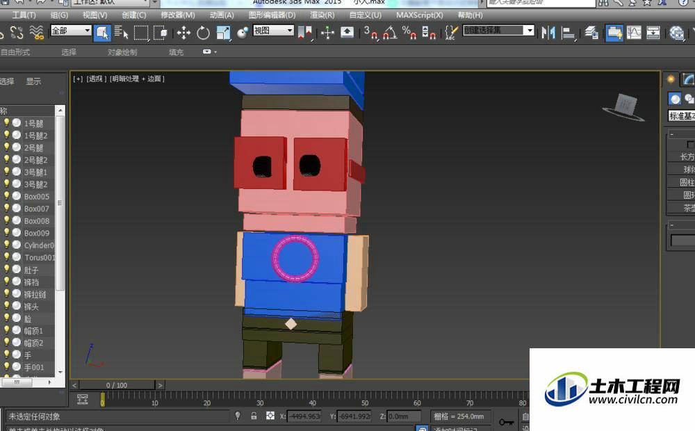This screenshot has height=431, width=695.
Task: Toggle visibility bulb for Torus001
Action: tap(7, 257)
